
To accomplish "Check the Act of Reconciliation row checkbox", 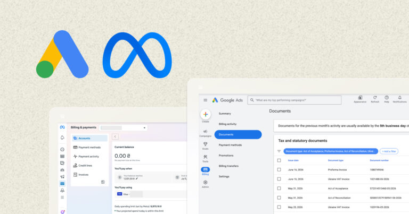I will pyautogui.click(x=279, y=198).
